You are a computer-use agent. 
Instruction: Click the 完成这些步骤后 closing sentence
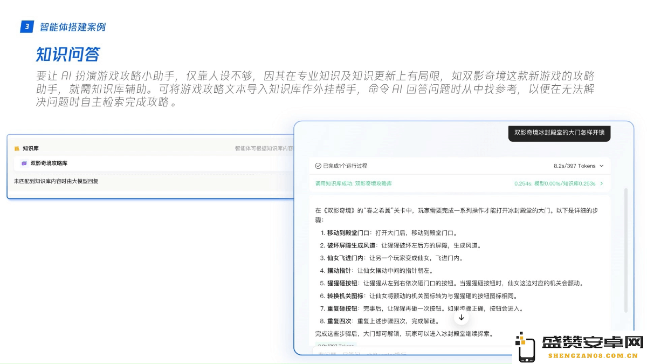[x=404, y=334]
